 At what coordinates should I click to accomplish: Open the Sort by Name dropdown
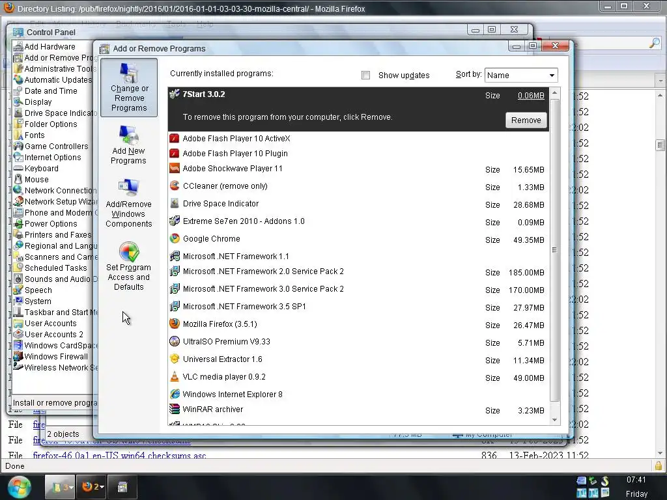click(521, 76)
